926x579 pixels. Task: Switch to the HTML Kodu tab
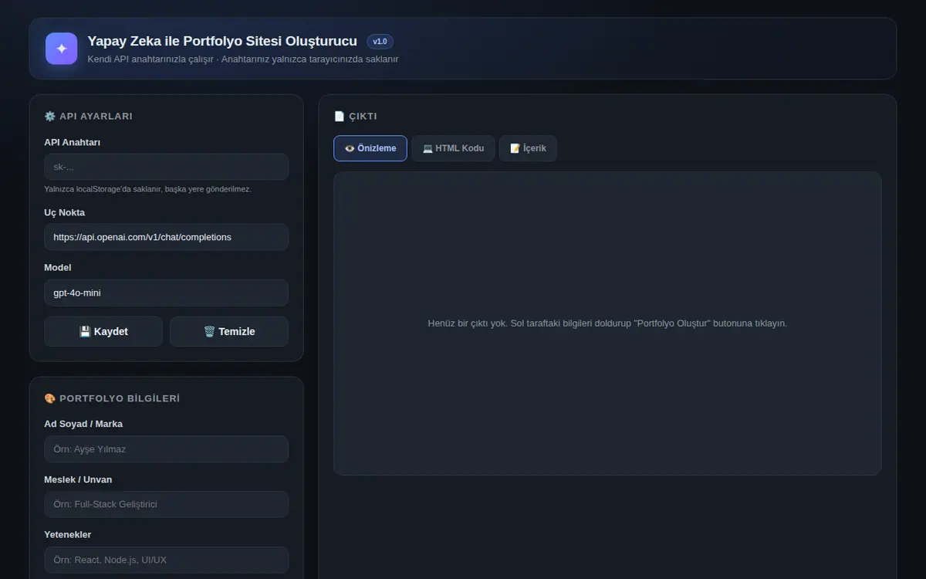[x=453, y=148]
